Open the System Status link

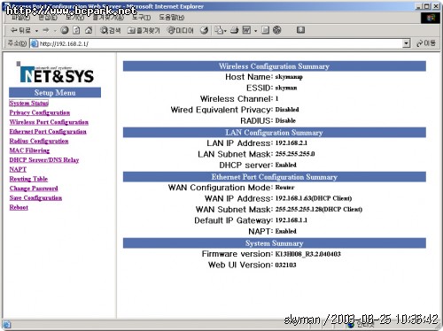(x=28, y=104)
